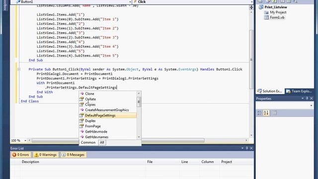Screen dimensions: 318x179
Task: Switch to Team Explorer tab
Action: tap(299, 91)
